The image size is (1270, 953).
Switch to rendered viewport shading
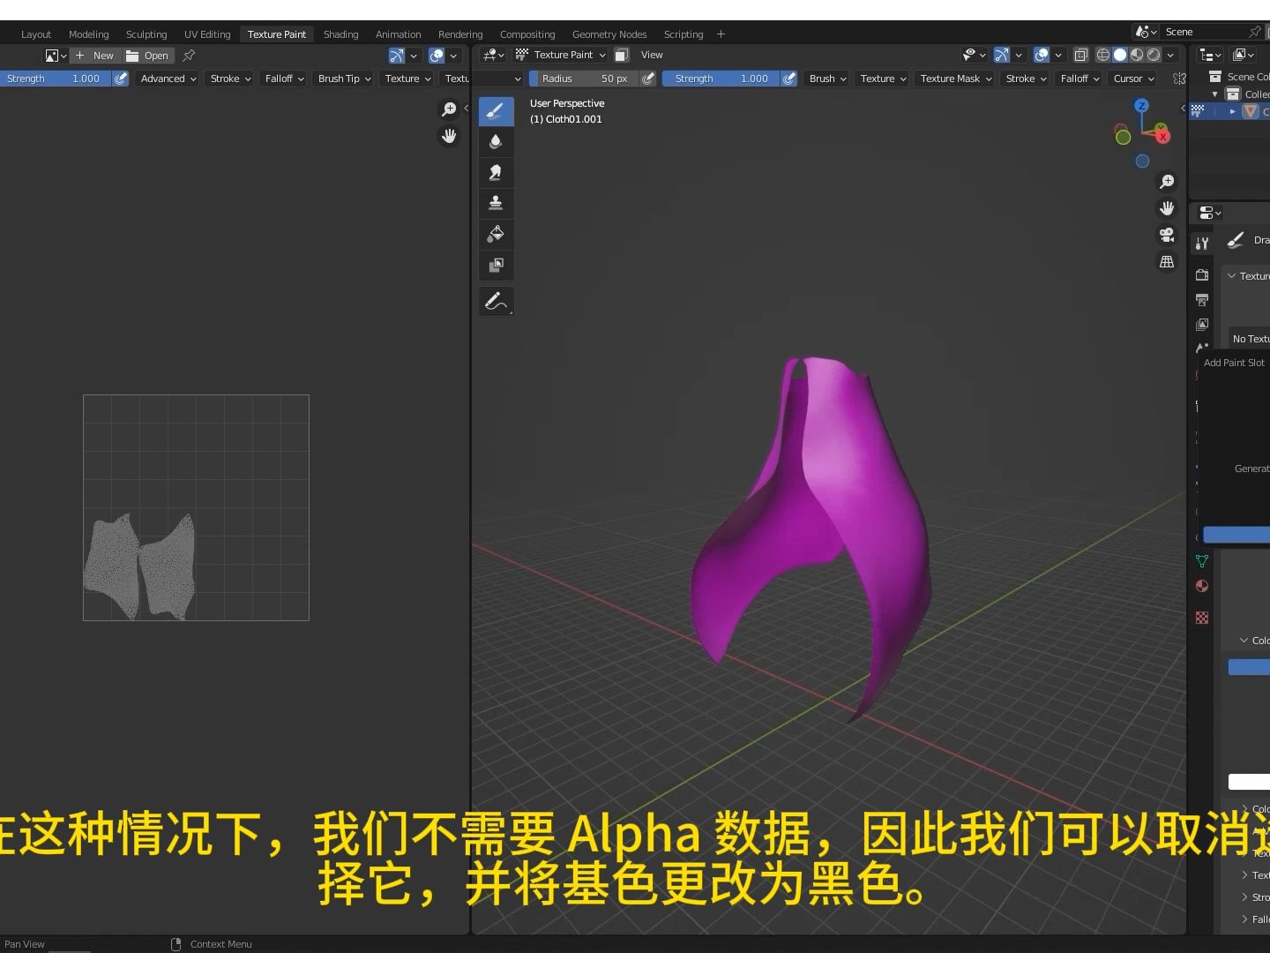[x=1154, y=55]
